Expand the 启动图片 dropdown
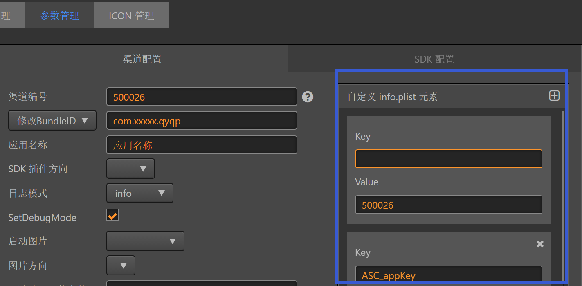This screenshot has width=582, height=286. pos(145,241)
